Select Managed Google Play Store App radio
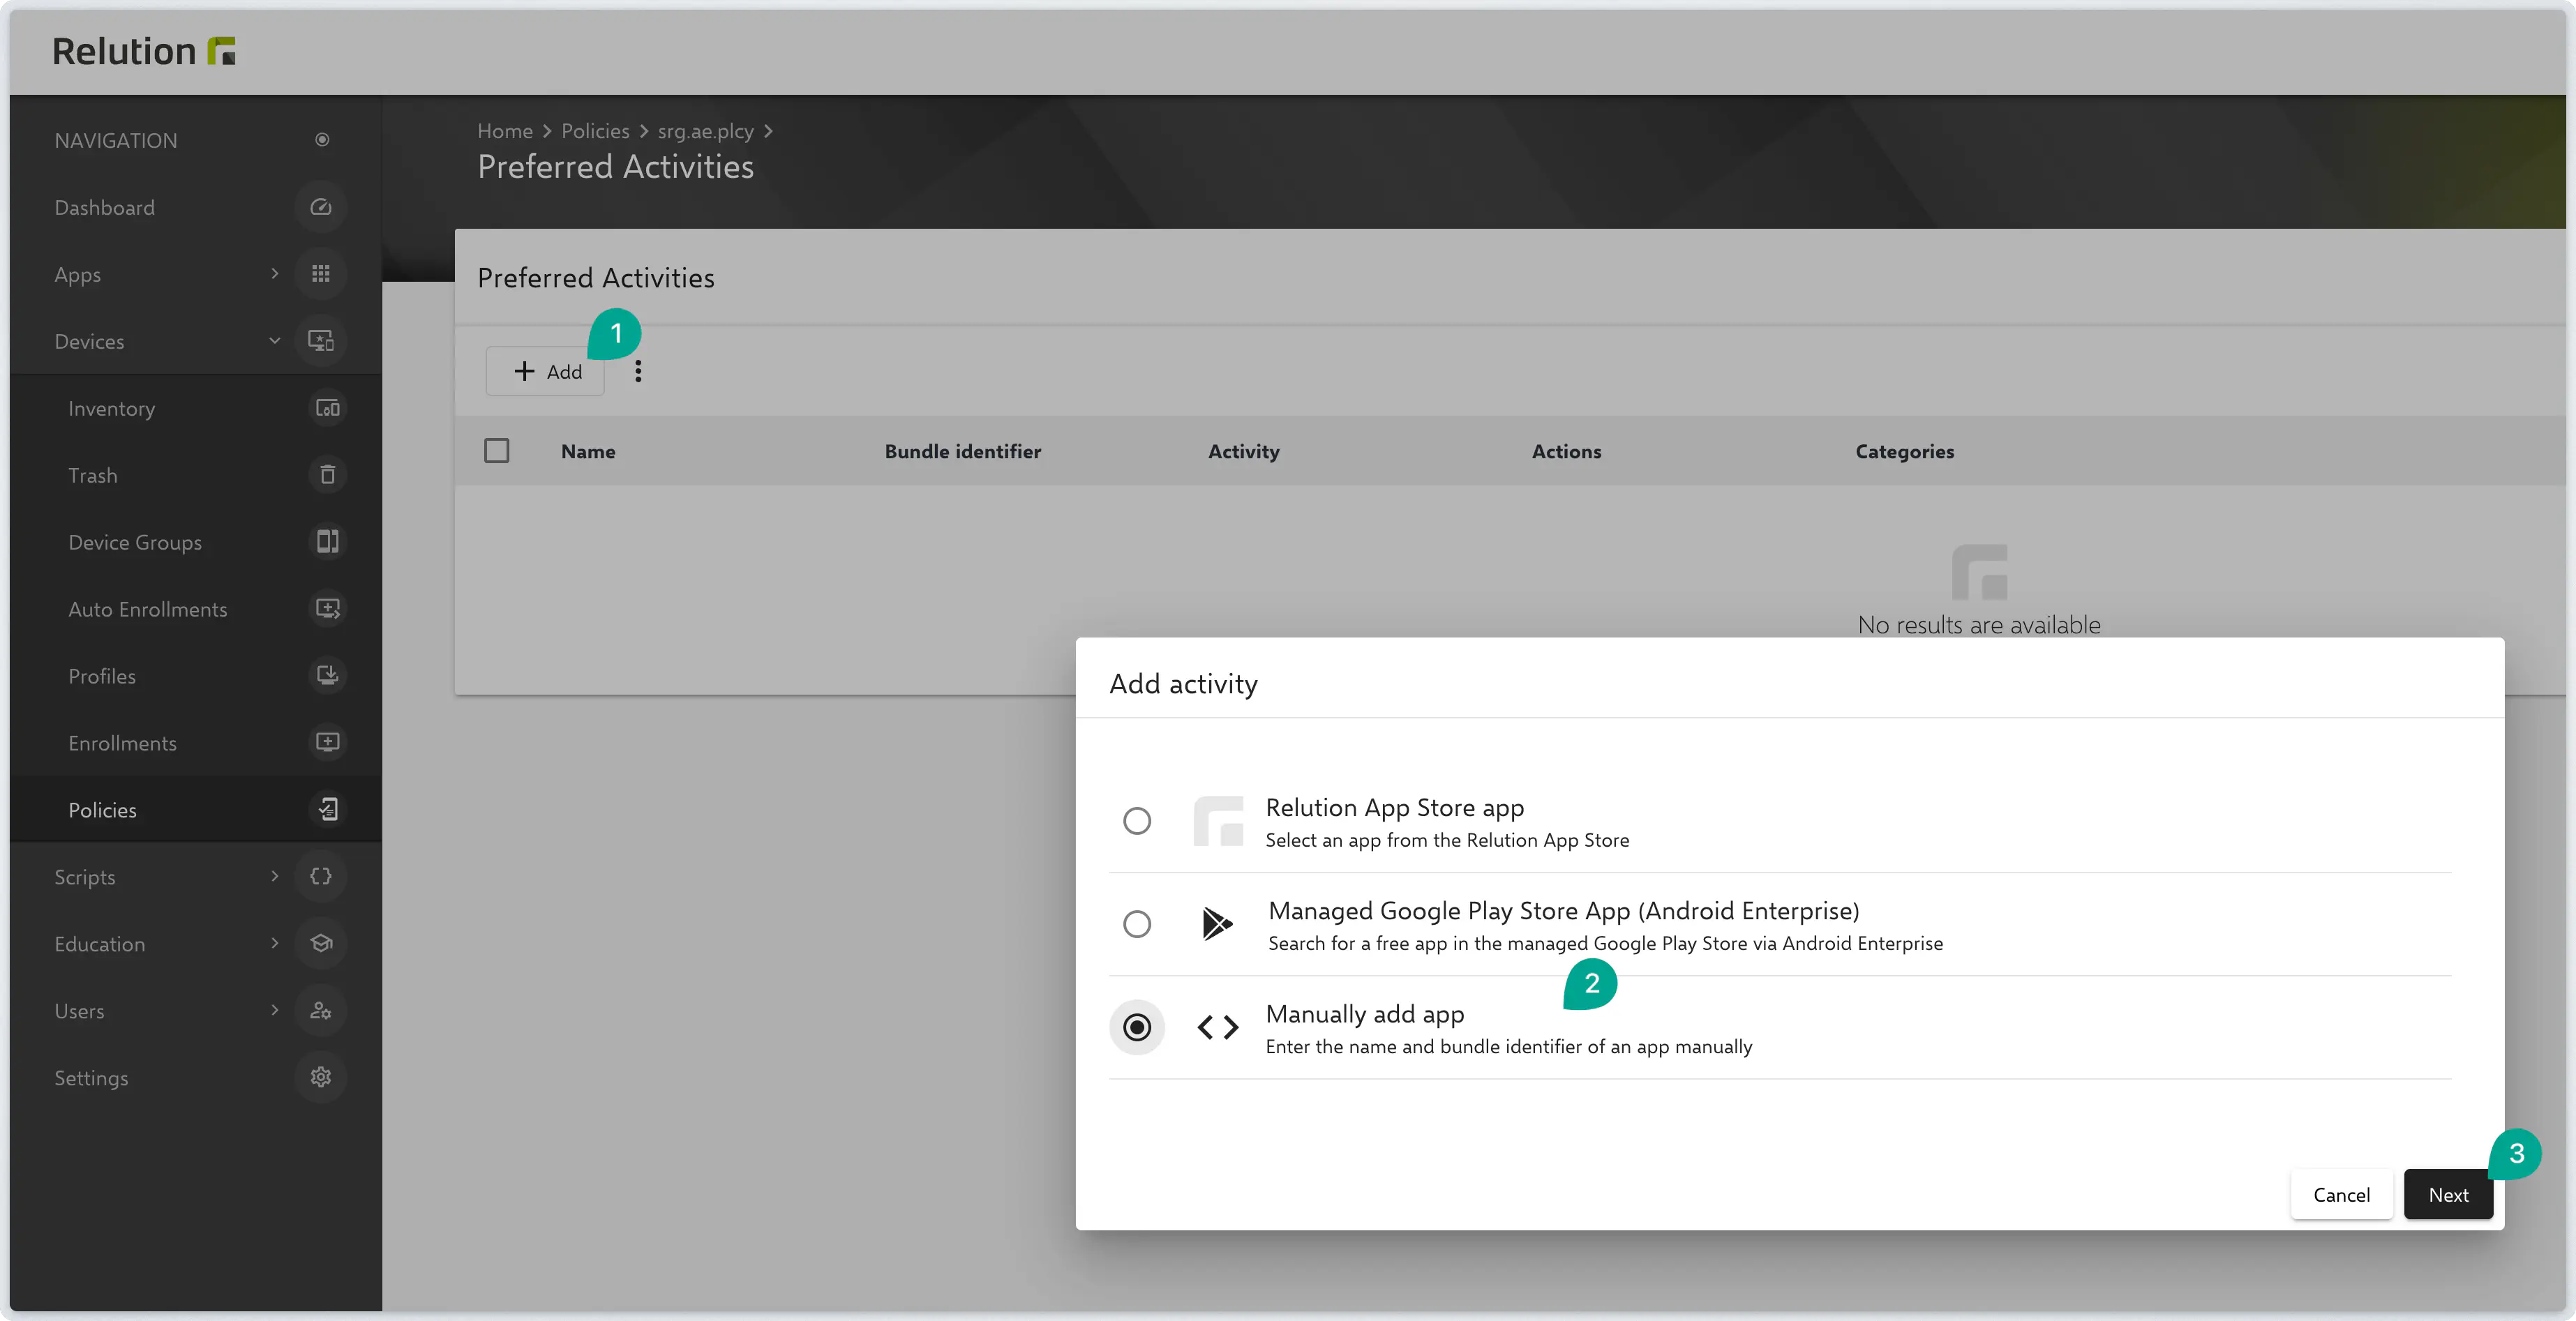 (x=1136, y=924)
